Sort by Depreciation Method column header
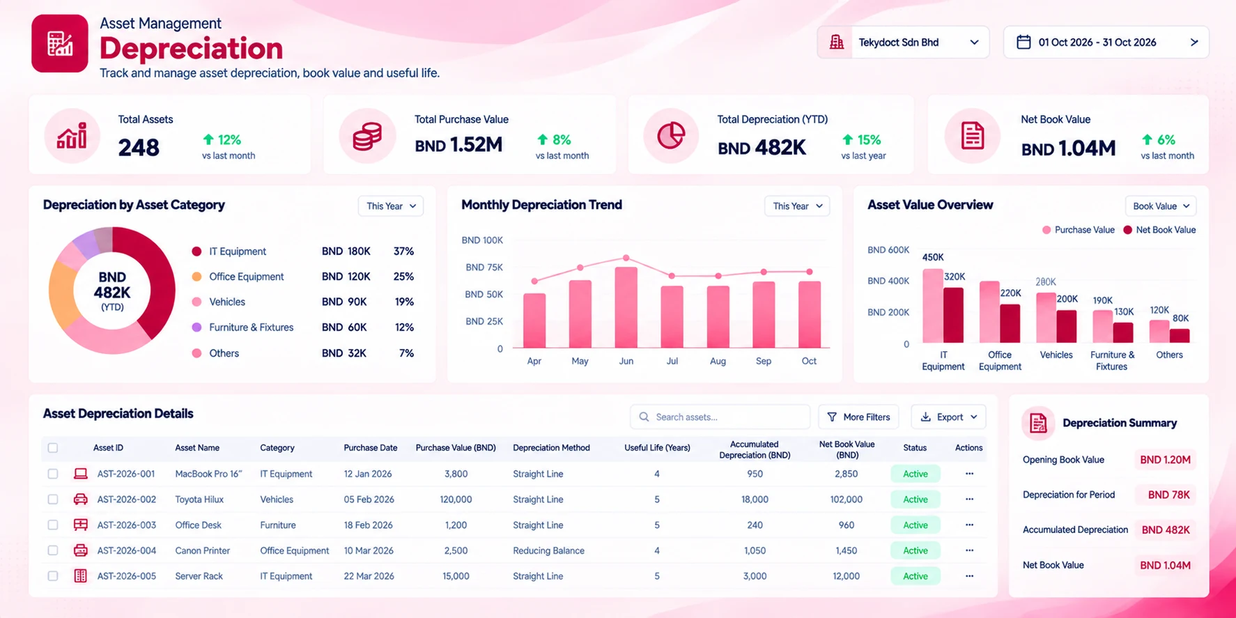The image size is (1236, 618). [x=551, y=448]
